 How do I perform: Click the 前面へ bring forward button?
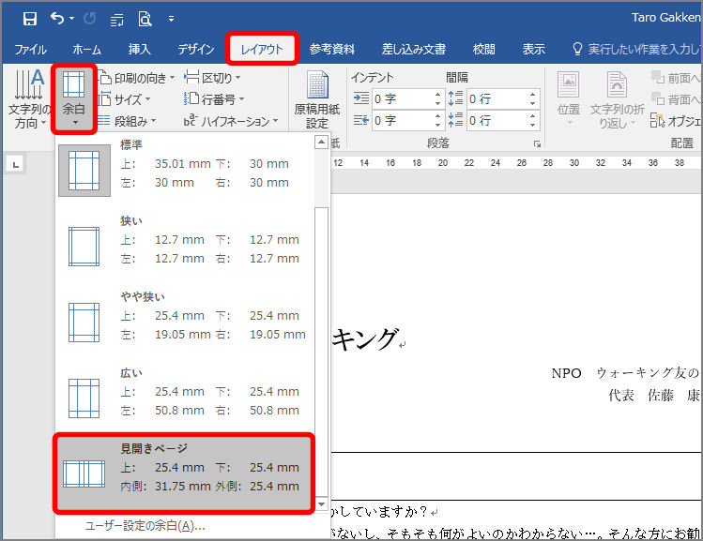[676, 79]
